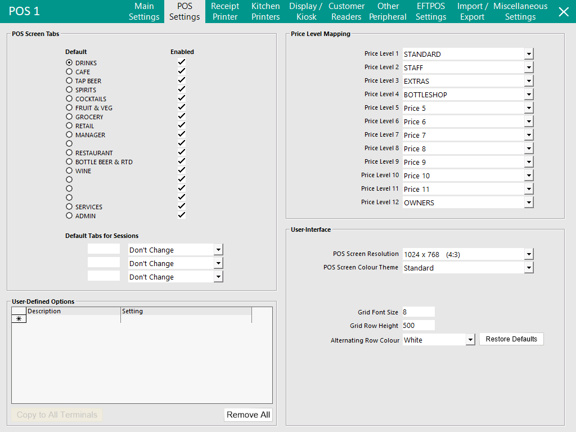Open the Price Level 1 STANDARD dropdown

coord(528,53)
